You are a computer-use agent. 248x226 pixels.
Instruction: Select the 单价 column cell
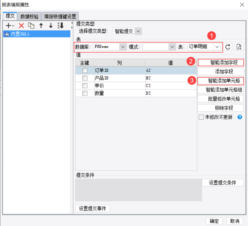tap(120, 86)
